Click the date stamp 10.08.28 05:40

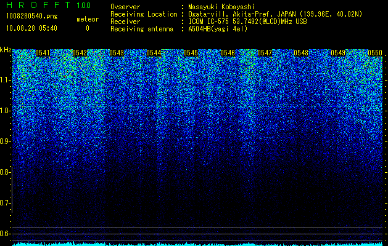(x=31, y=28)
